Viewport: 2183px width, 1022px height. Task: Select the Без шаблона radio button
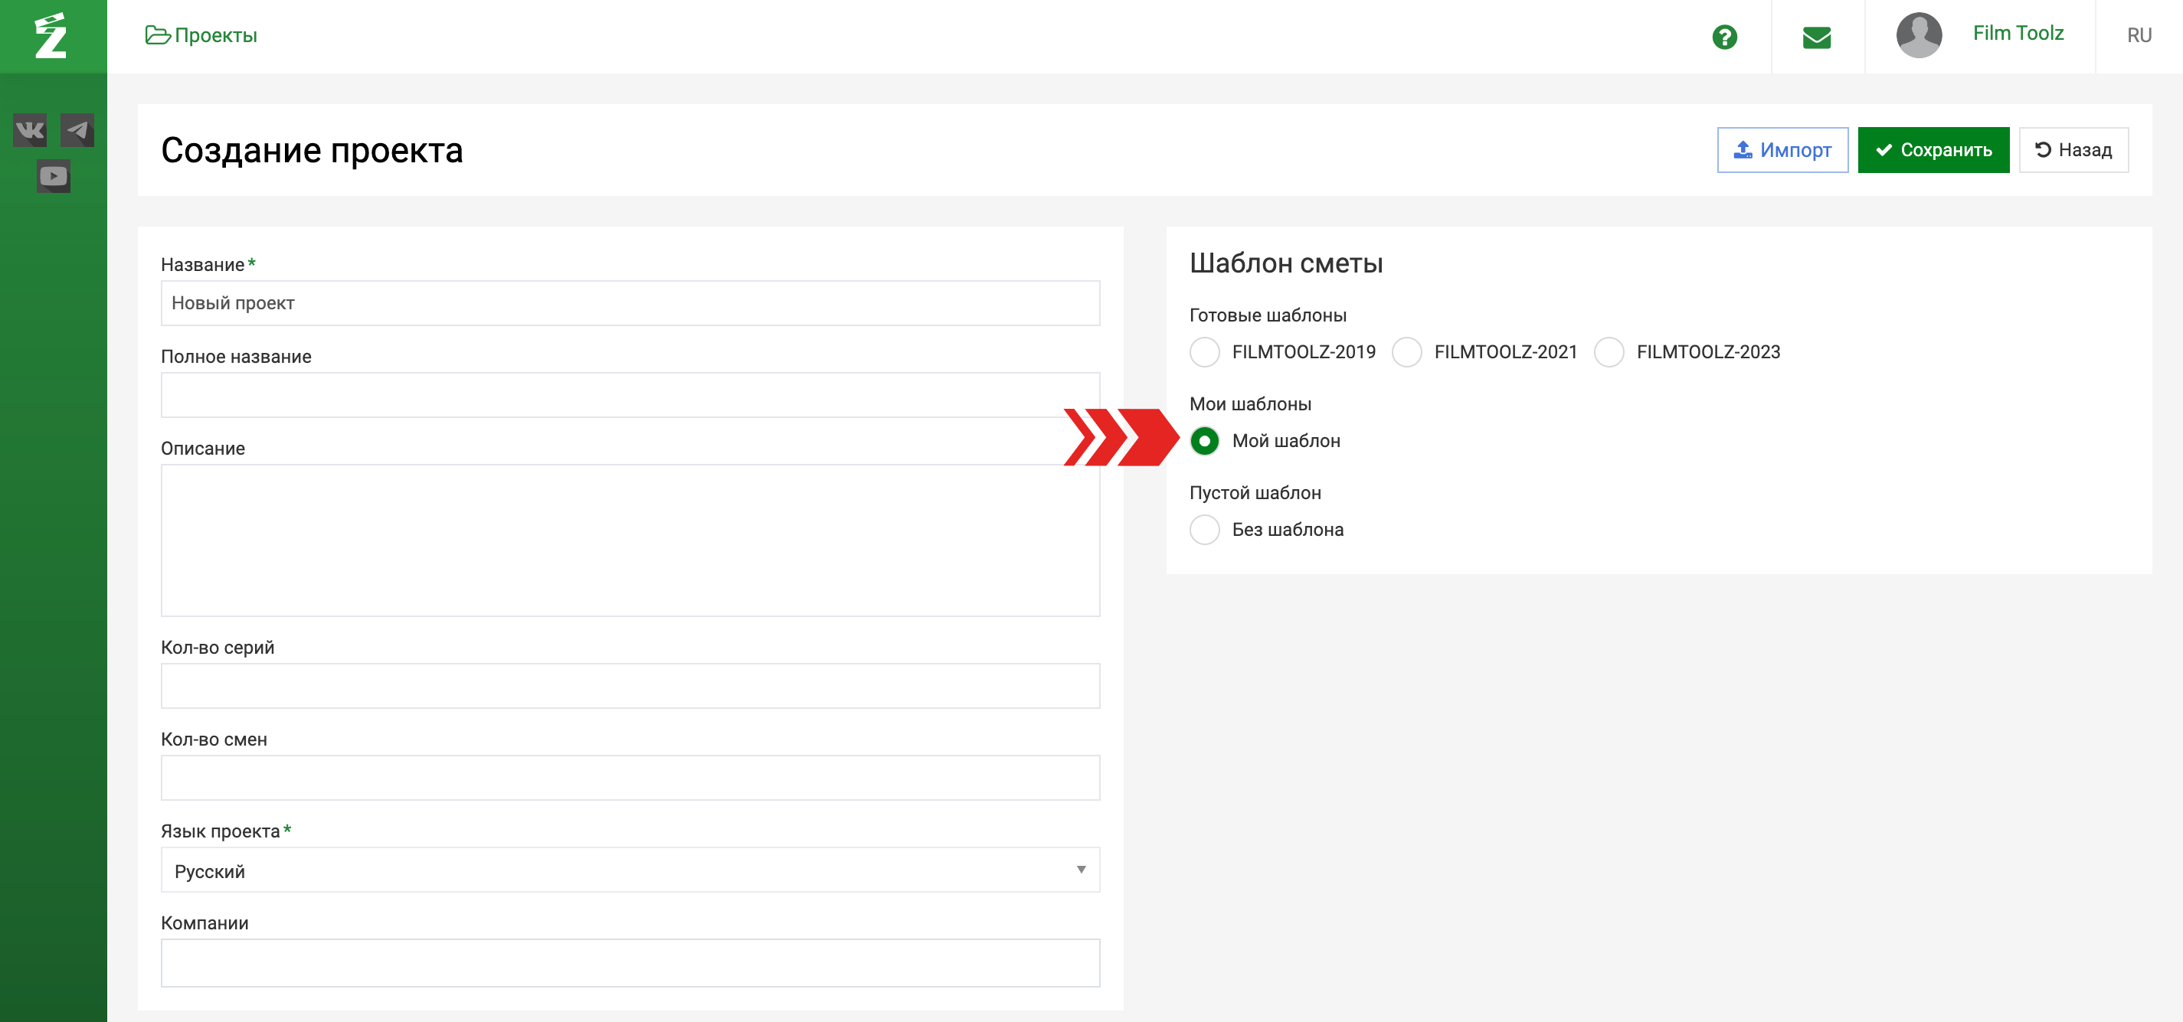[x=1204, y=529]
